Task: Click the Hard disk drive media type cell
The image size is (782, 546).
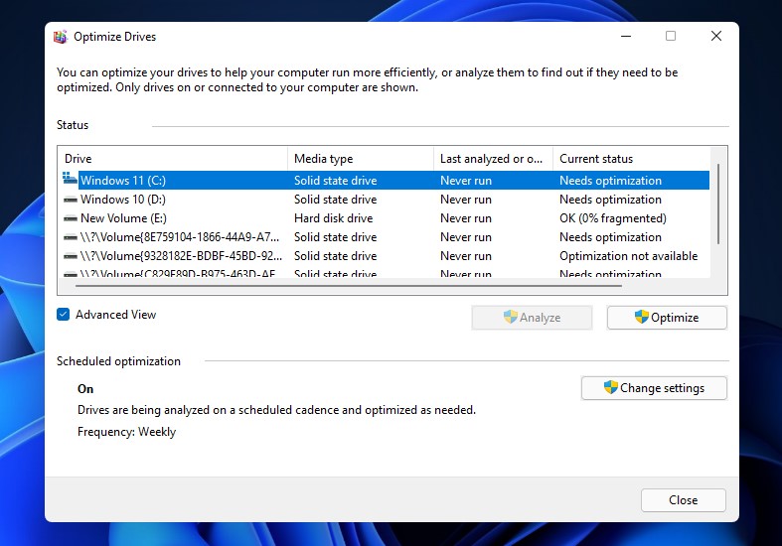Action: tap(333, 218)
